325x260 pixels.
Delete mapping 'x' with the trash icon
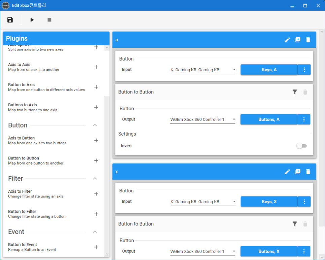pos(308,172)
